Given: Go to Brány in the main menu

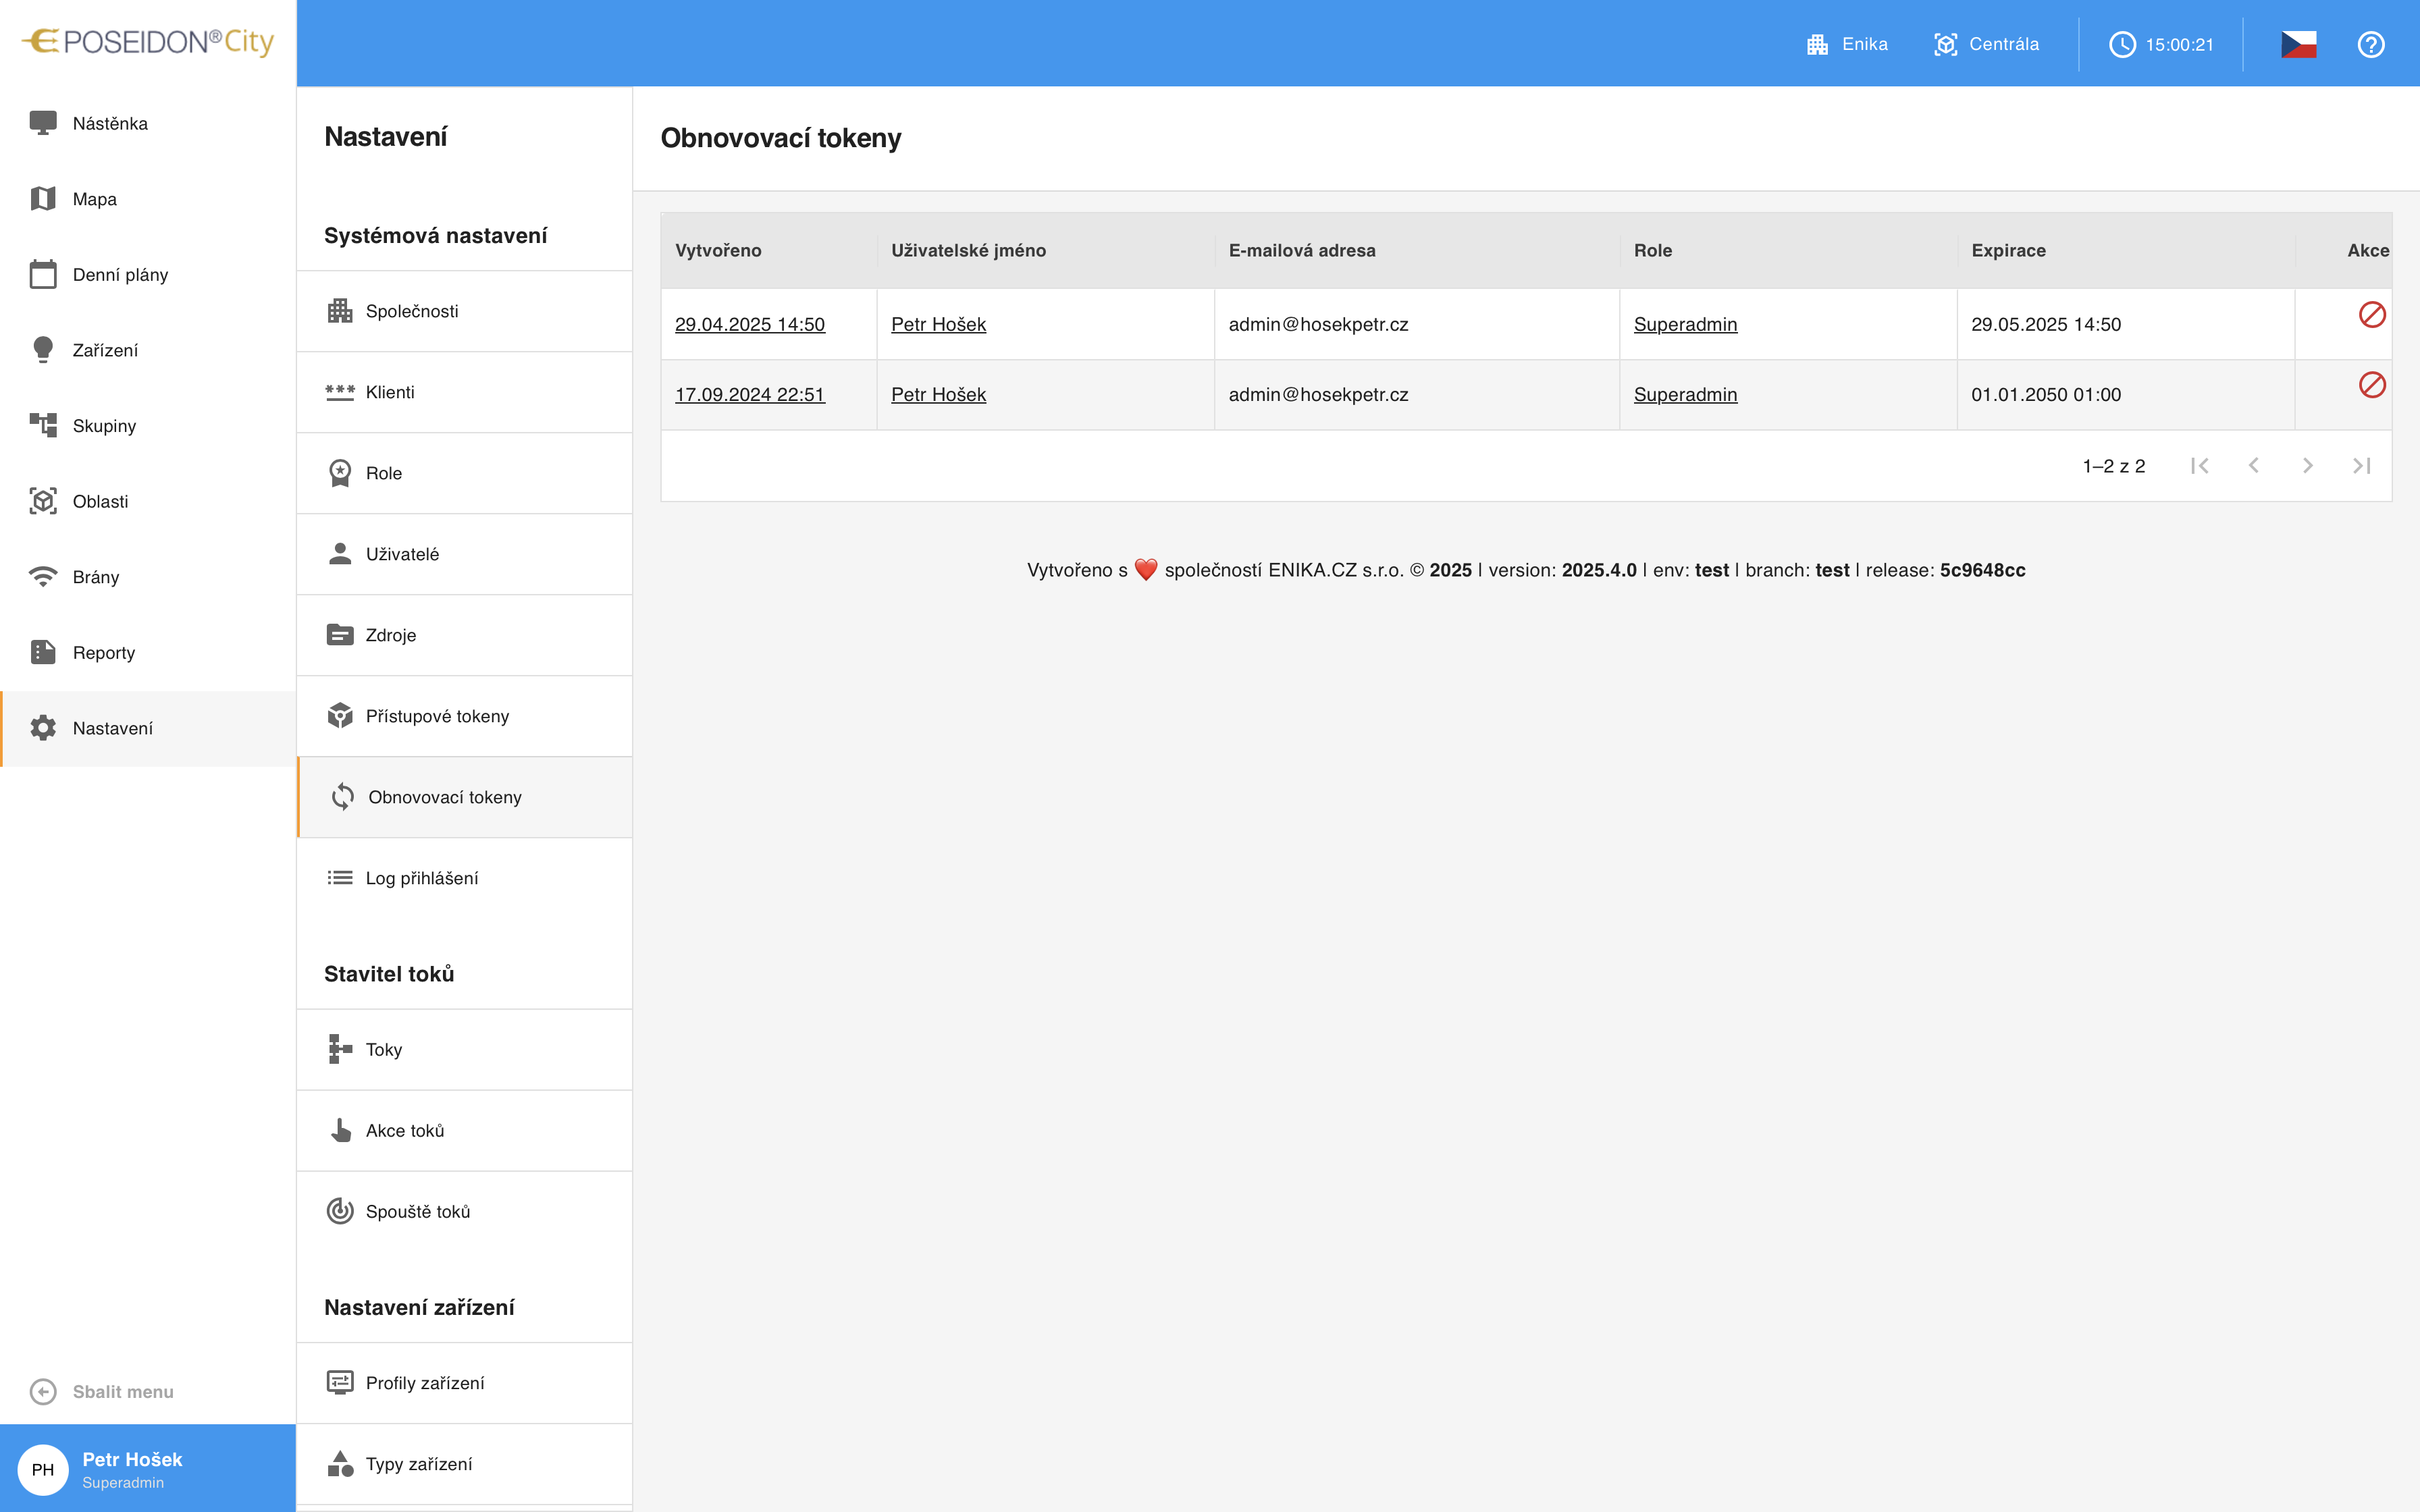Looking at the screenshot, I should point(148,577).
